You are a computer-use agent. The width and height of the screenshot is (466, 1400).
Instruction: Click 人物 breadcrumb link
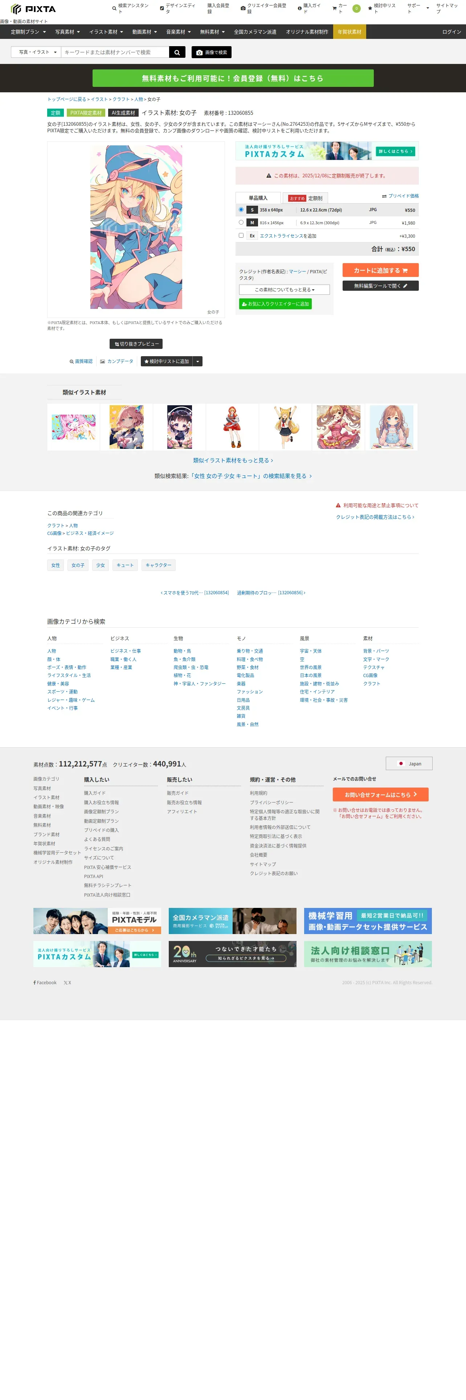(x=139, y=100)
